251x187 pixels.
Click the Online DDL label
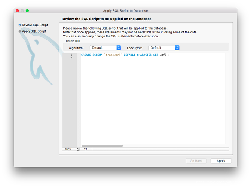[73, 41]
